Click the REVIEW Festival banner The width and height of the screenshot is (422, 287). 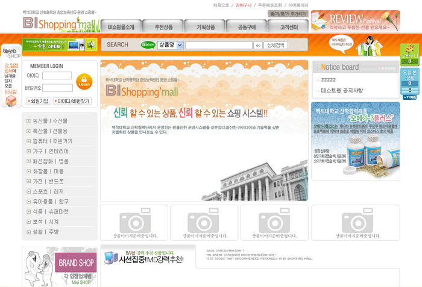pyautogui.click(x=354, y=21)
